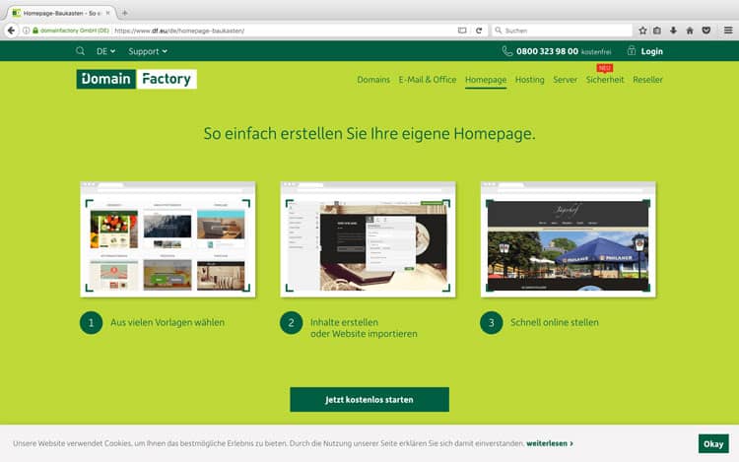Click the DomainFactory logo
The width and height of the screenshot is (739, 462).
click(137, 79)
